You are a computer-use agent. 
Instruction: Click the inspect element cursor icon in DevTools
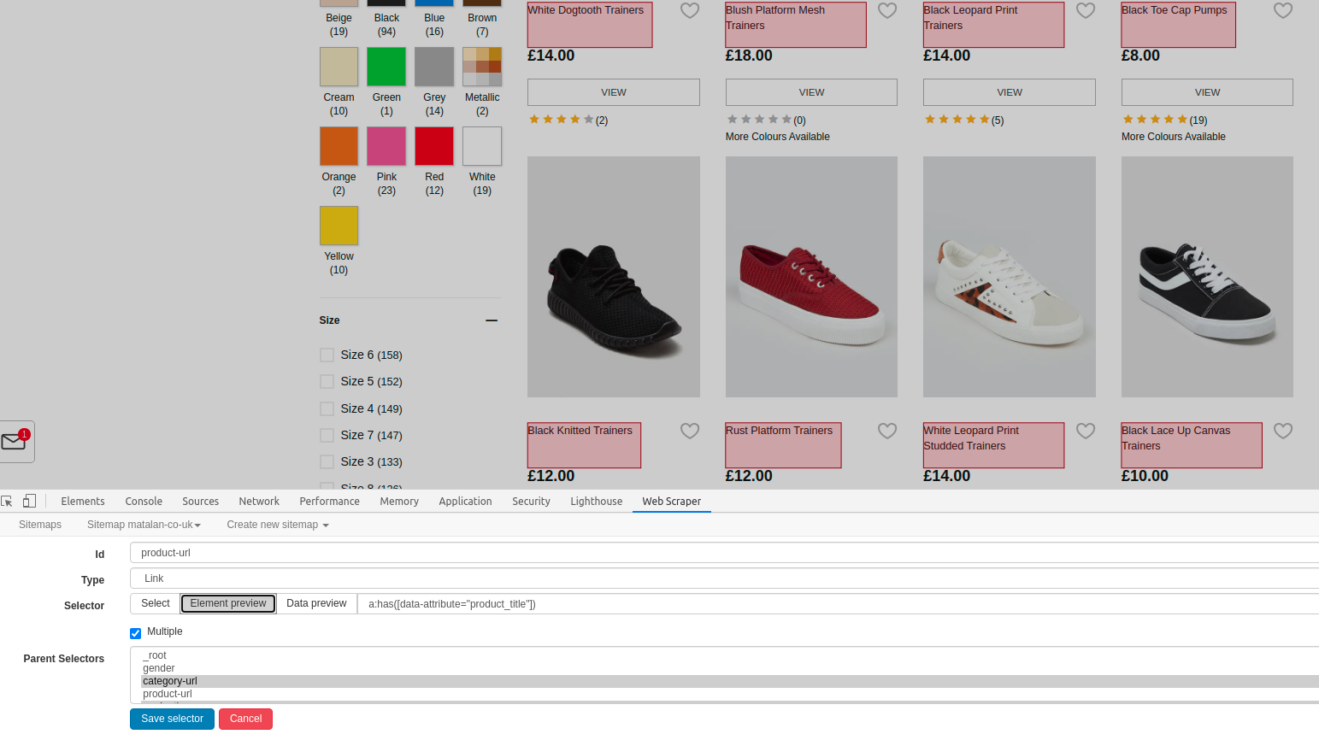click(7, 501)
